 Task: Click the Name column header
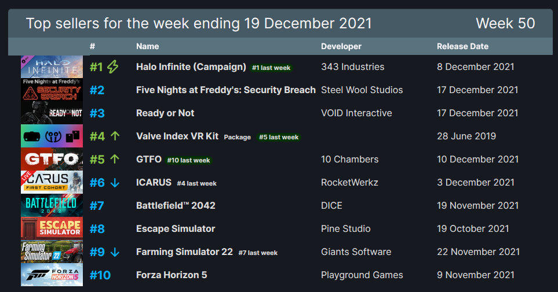pyautogui.click(x=147, y=46)
